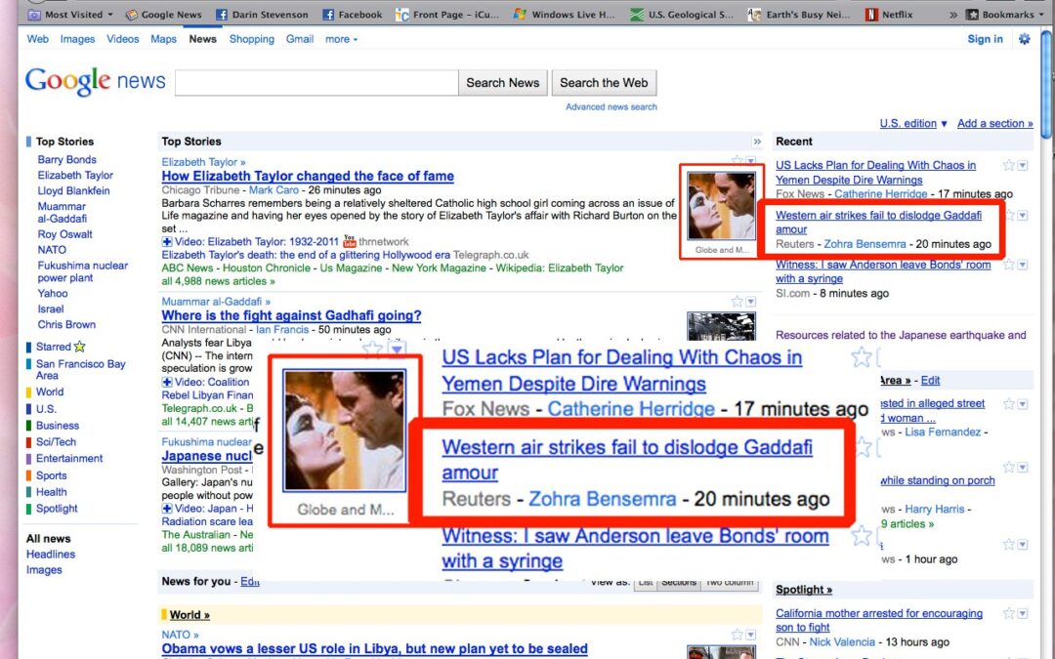This screenshot has height=659, width=1055.
Task: Open the Most Visited dropdown
Action: 70,14
